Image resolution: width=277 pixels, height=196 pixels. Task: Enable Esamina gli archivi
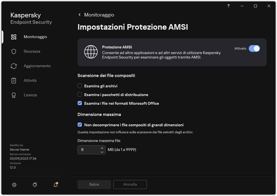pos(80,86)
